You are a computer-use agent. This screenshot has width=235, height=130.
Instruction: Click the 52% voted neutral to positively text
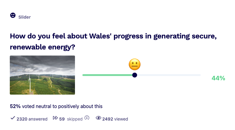click(x=56, y=107)
